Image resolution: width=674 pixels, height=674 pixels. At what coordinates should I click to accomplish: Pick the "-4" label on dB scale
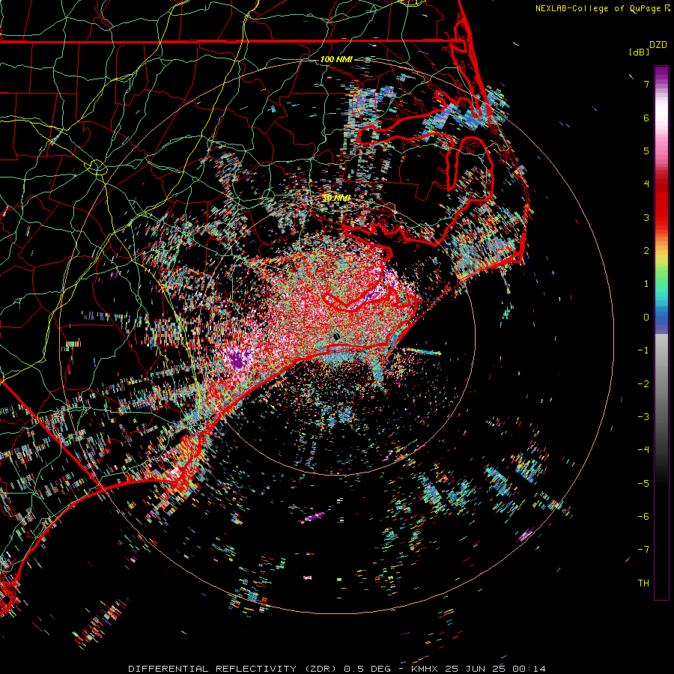[643, 450]
